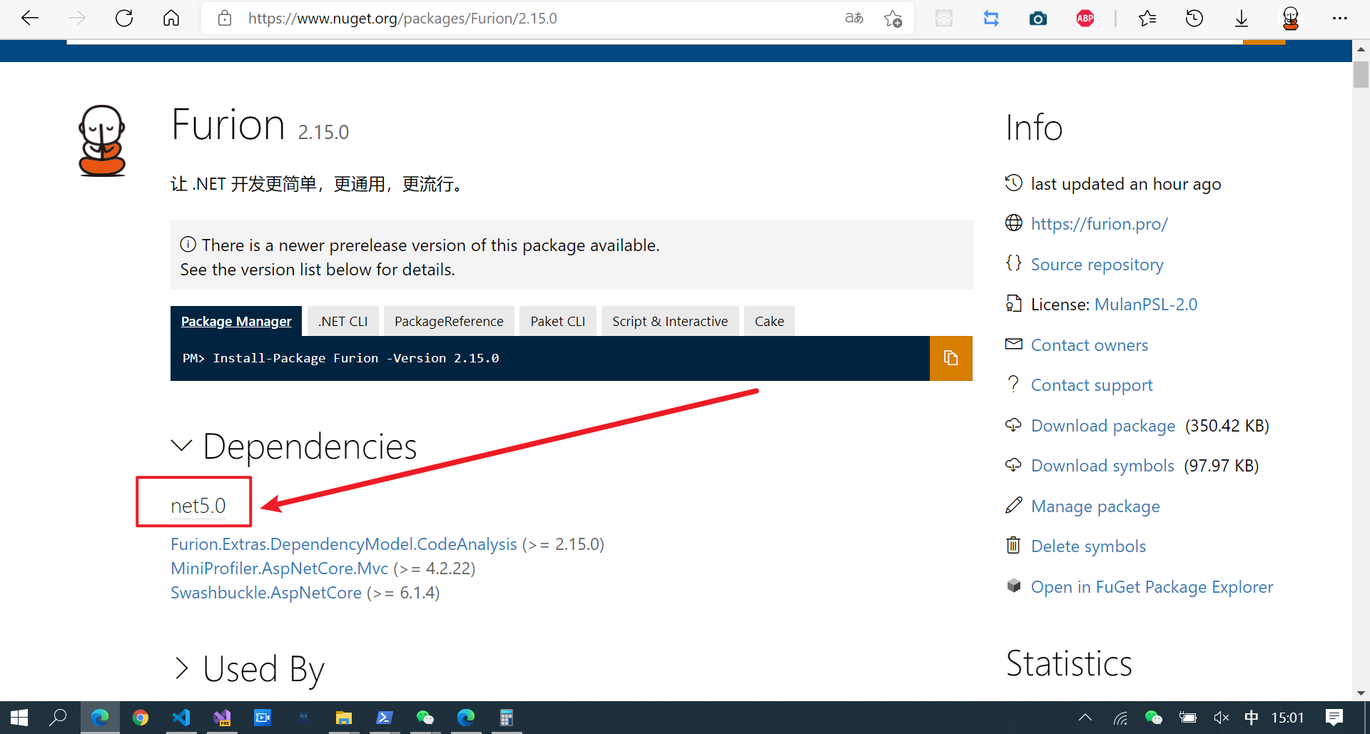Open in FuGet Package Explorer

[x=1152, y=587]
